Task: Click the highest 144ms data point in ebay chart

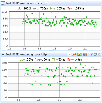Action: (x=80, y=64)
